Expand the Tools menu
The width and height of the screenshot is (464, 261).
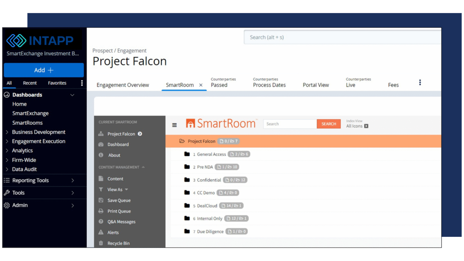(x=72, y=193)
